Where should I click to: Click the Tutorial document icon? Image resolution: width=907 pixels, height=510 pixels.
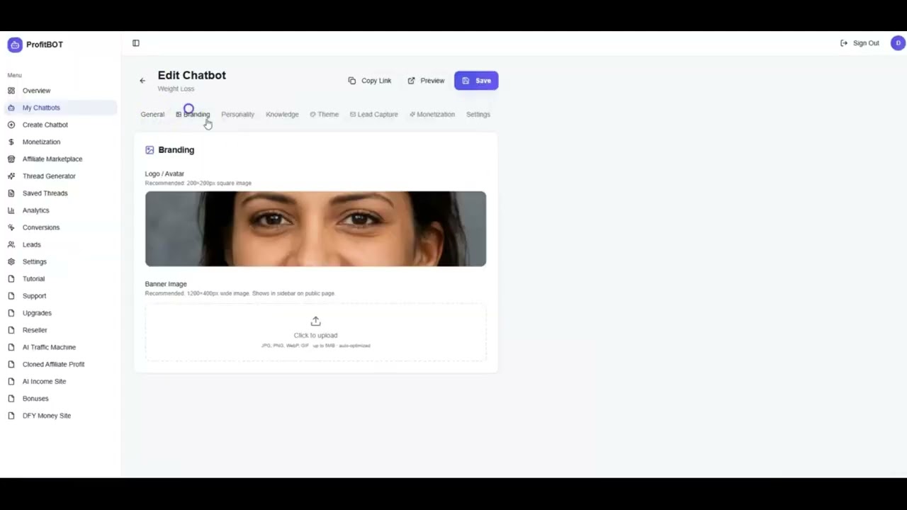pos(11,278)
